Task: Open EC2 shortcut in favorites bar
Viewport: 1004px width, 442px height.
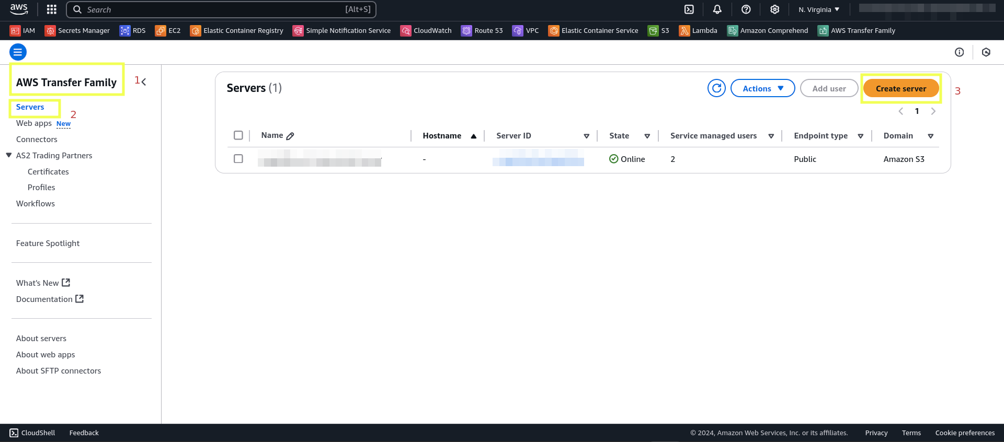Action: click(x=168, y=31)
